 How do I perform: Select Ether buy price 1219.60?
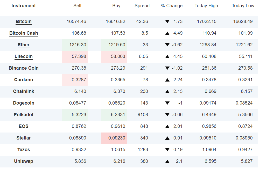[117, 45]
